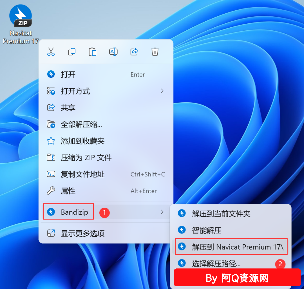This screenshot has height=289, width=304.
Task: Click the blue lightning icon left of Bandizip
Action: pyautogui.click(x=51, y=212)
